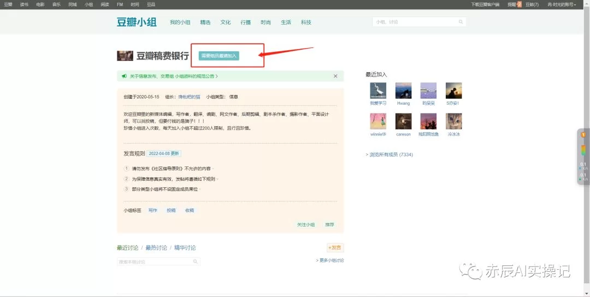
Task: Go to 小组 in top bar
Action: click(89, 4)
